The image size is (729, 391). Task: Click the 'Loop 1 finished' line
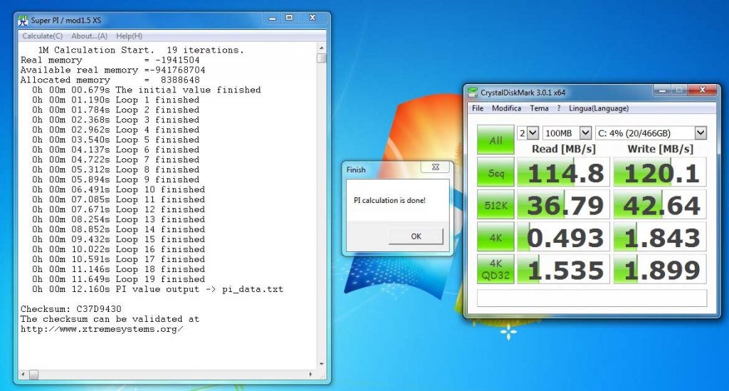pyautogui.click(x=115, y=100)
